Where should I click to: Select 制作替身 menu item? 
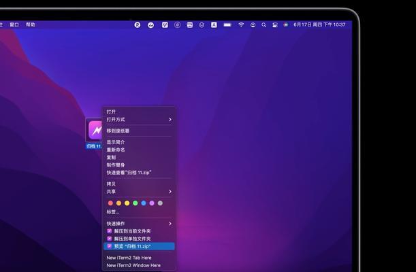pos(139,165)
